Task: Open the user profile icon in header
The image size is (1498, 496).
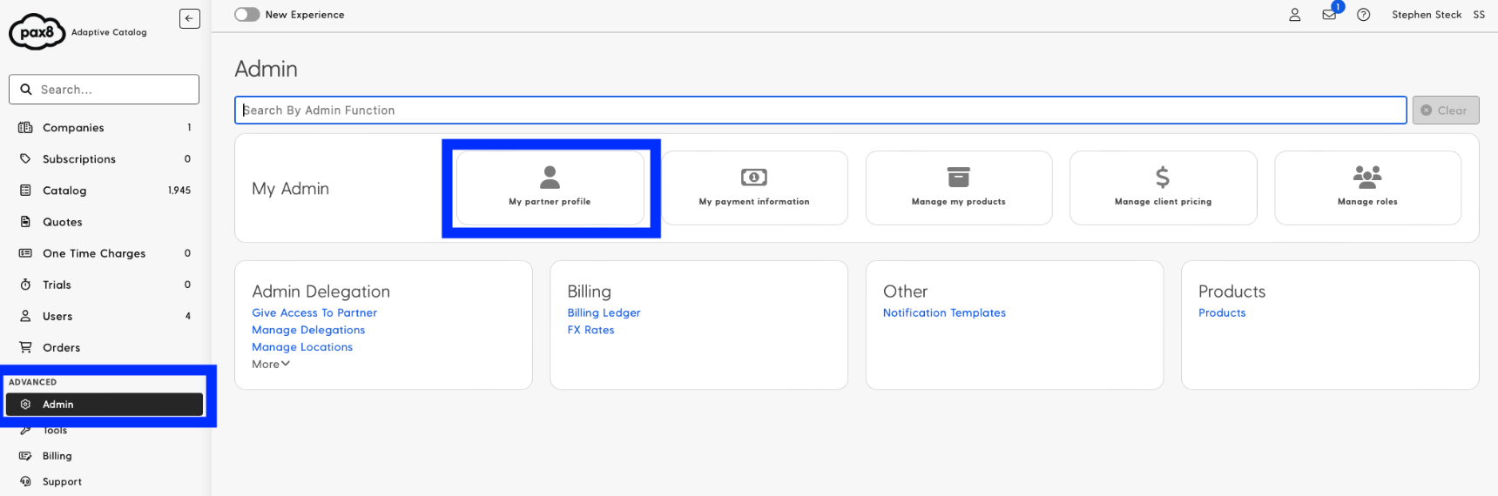Action: tap(1294, 15)
